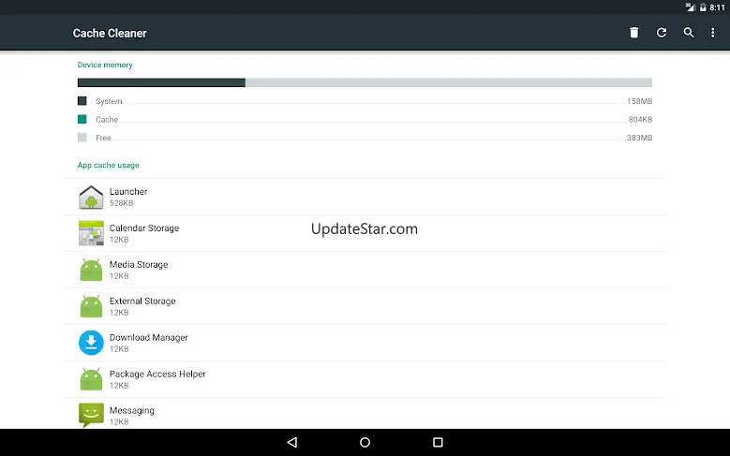Tap the Android home circle button
This screenshot has width=730, height=456.
point(365,442)
